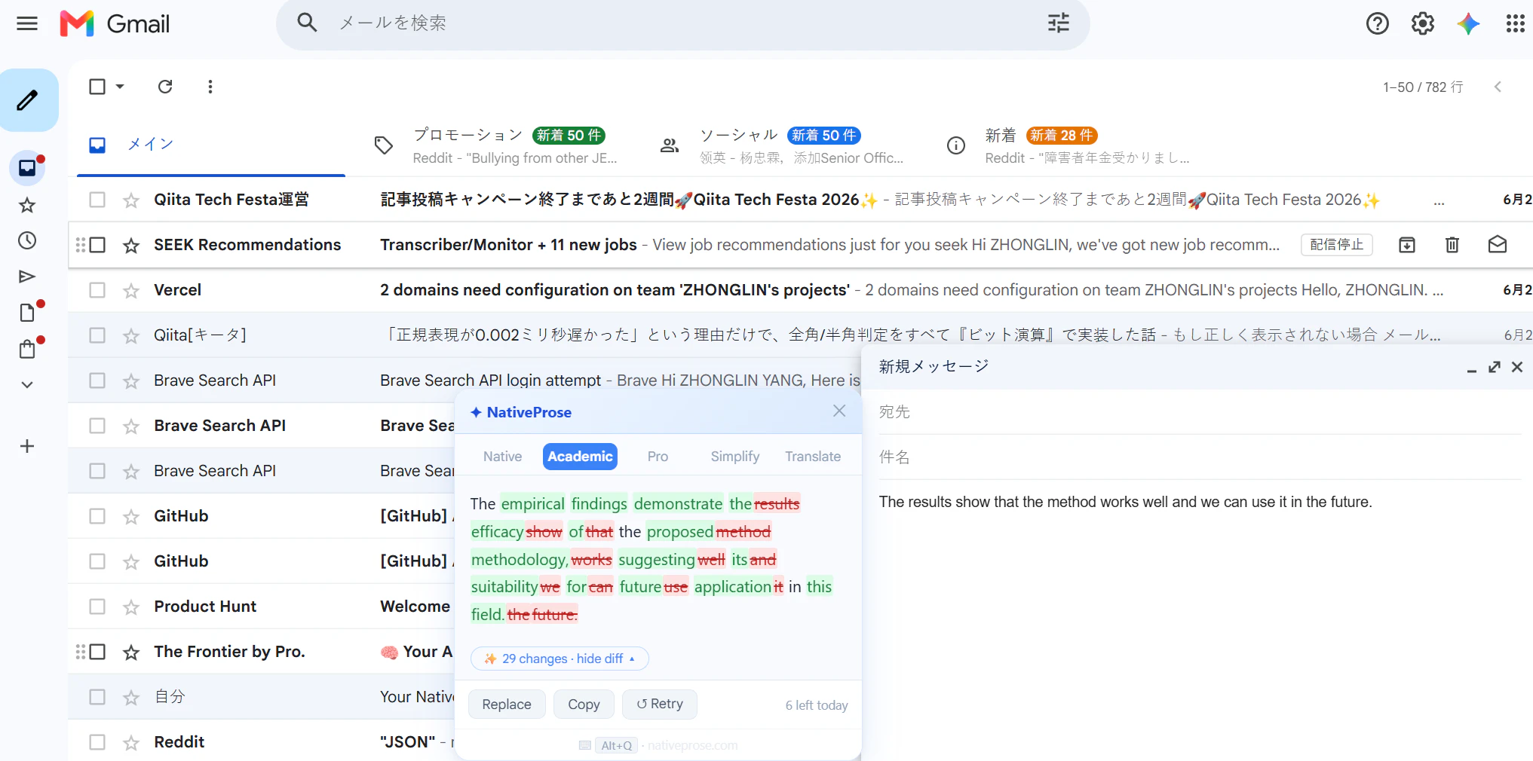
Task: Select the Native mode in NativeProse
Action: [x=502, y=457]
